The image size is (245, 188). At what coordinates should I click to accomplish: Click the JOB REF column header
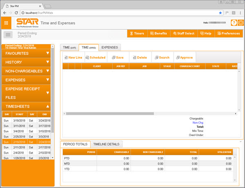click(120, 66)
